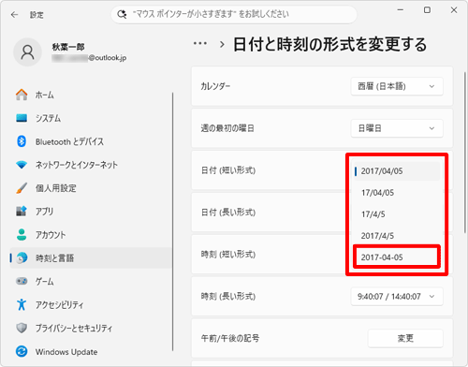Click the アカウント person icon
The width and height of the screenshot is (468, 367).
(x=22, y=235)
